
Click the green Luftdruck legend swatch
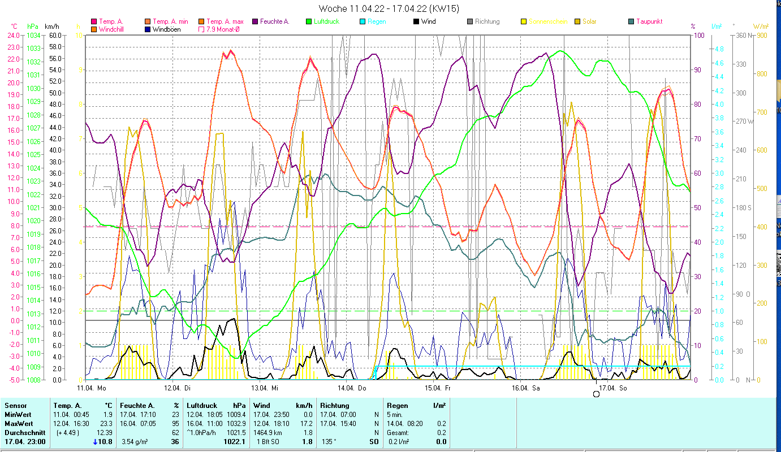point(309,21)
